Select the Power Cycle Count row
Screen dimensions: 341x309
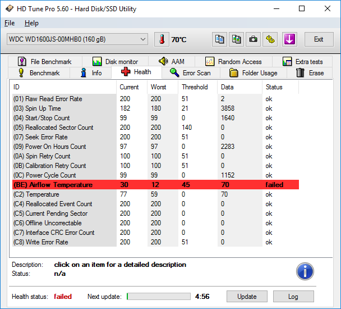pos(155,175)
